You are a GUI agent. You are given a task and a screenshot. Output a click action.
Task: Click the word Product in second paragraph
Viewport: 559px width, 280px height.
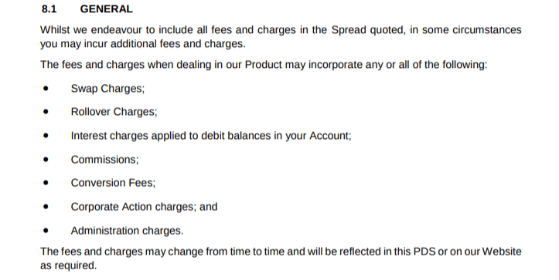(263, 65)
